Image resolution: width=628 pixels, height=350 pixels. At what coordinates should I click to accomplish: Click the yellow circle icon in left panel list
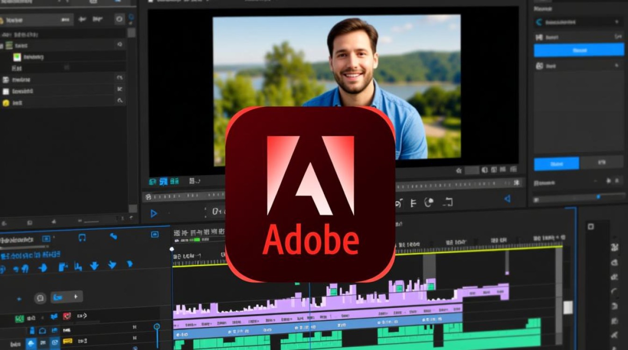[6, 103]
